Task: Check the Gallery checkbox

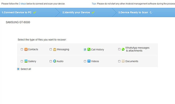Action: tap(22, 61)
